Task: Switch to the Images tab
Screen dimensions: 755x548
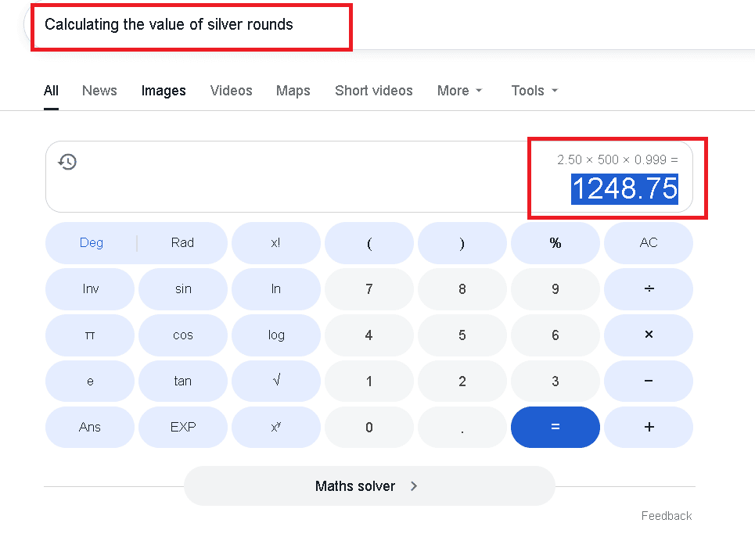Action: tap(164, 91)
